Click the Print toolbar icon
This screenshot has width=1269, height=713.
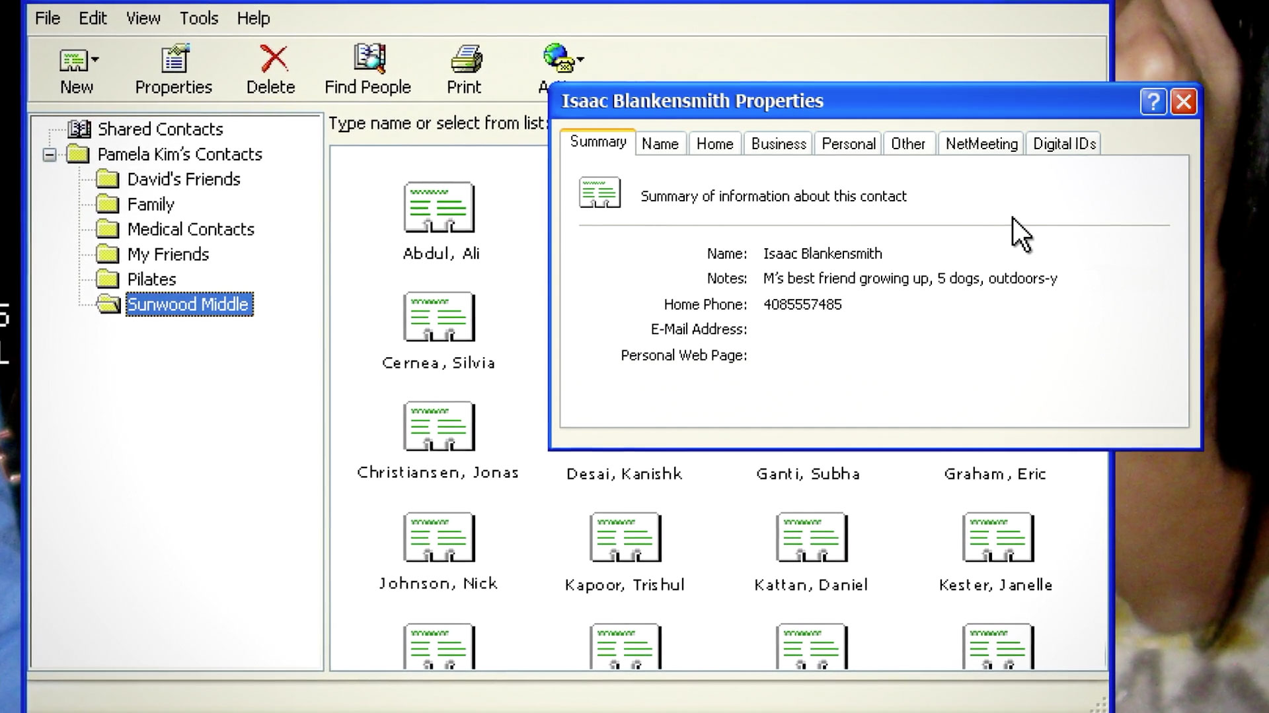pos(467,59)
